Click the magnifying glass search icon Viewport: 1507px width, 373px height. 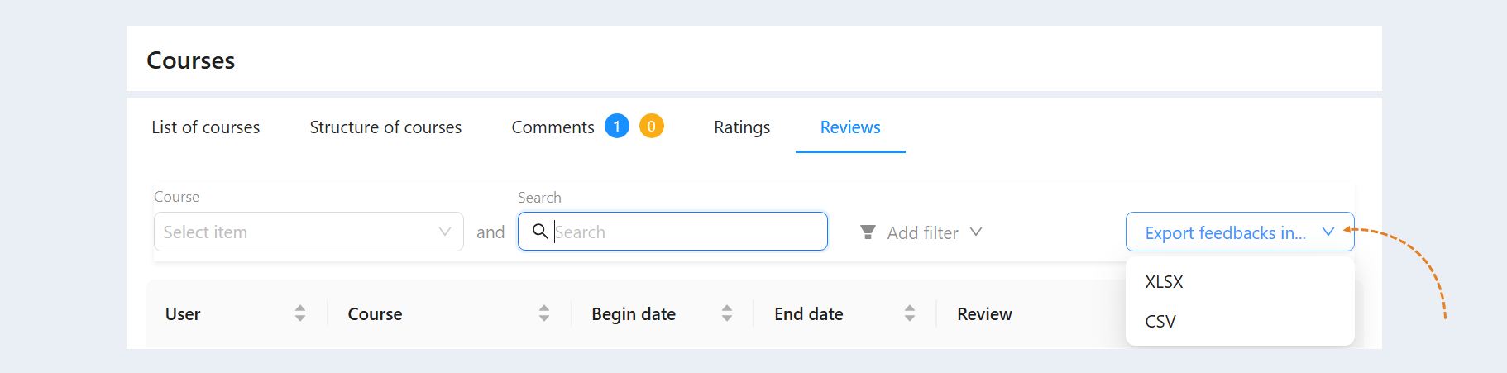tap(540, 232)
